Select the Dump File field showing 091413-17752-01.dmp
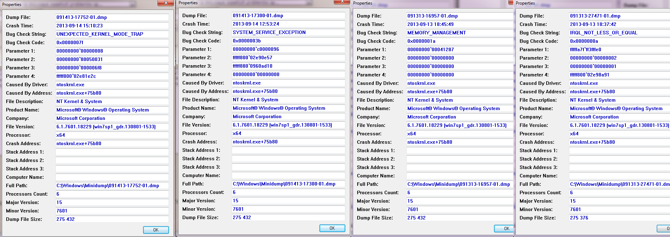The image size is (670, 237). (112, 17)
